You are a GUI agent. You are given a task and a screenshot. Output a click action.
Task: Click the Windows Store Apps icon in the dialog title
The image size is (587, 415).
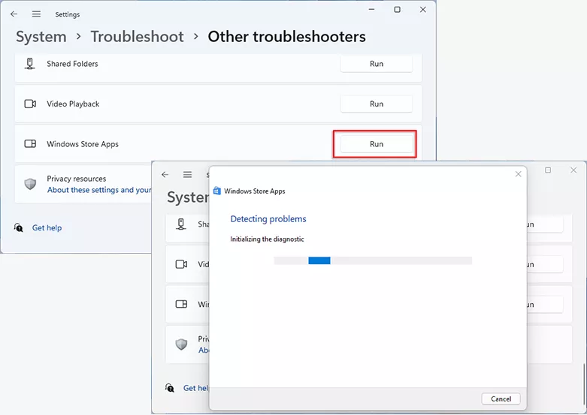point(217,191)
